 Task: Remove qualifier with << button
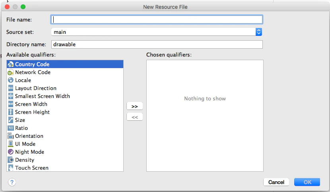[135, 117]
